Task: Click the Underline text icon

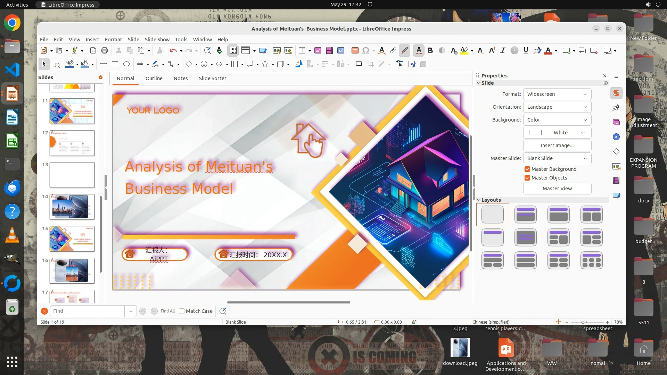Action: tap(526, 51)
